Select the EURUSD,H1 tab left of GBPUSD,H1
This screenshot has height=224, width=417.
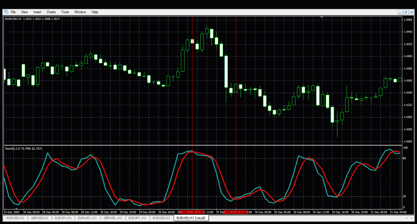[15, 218]
